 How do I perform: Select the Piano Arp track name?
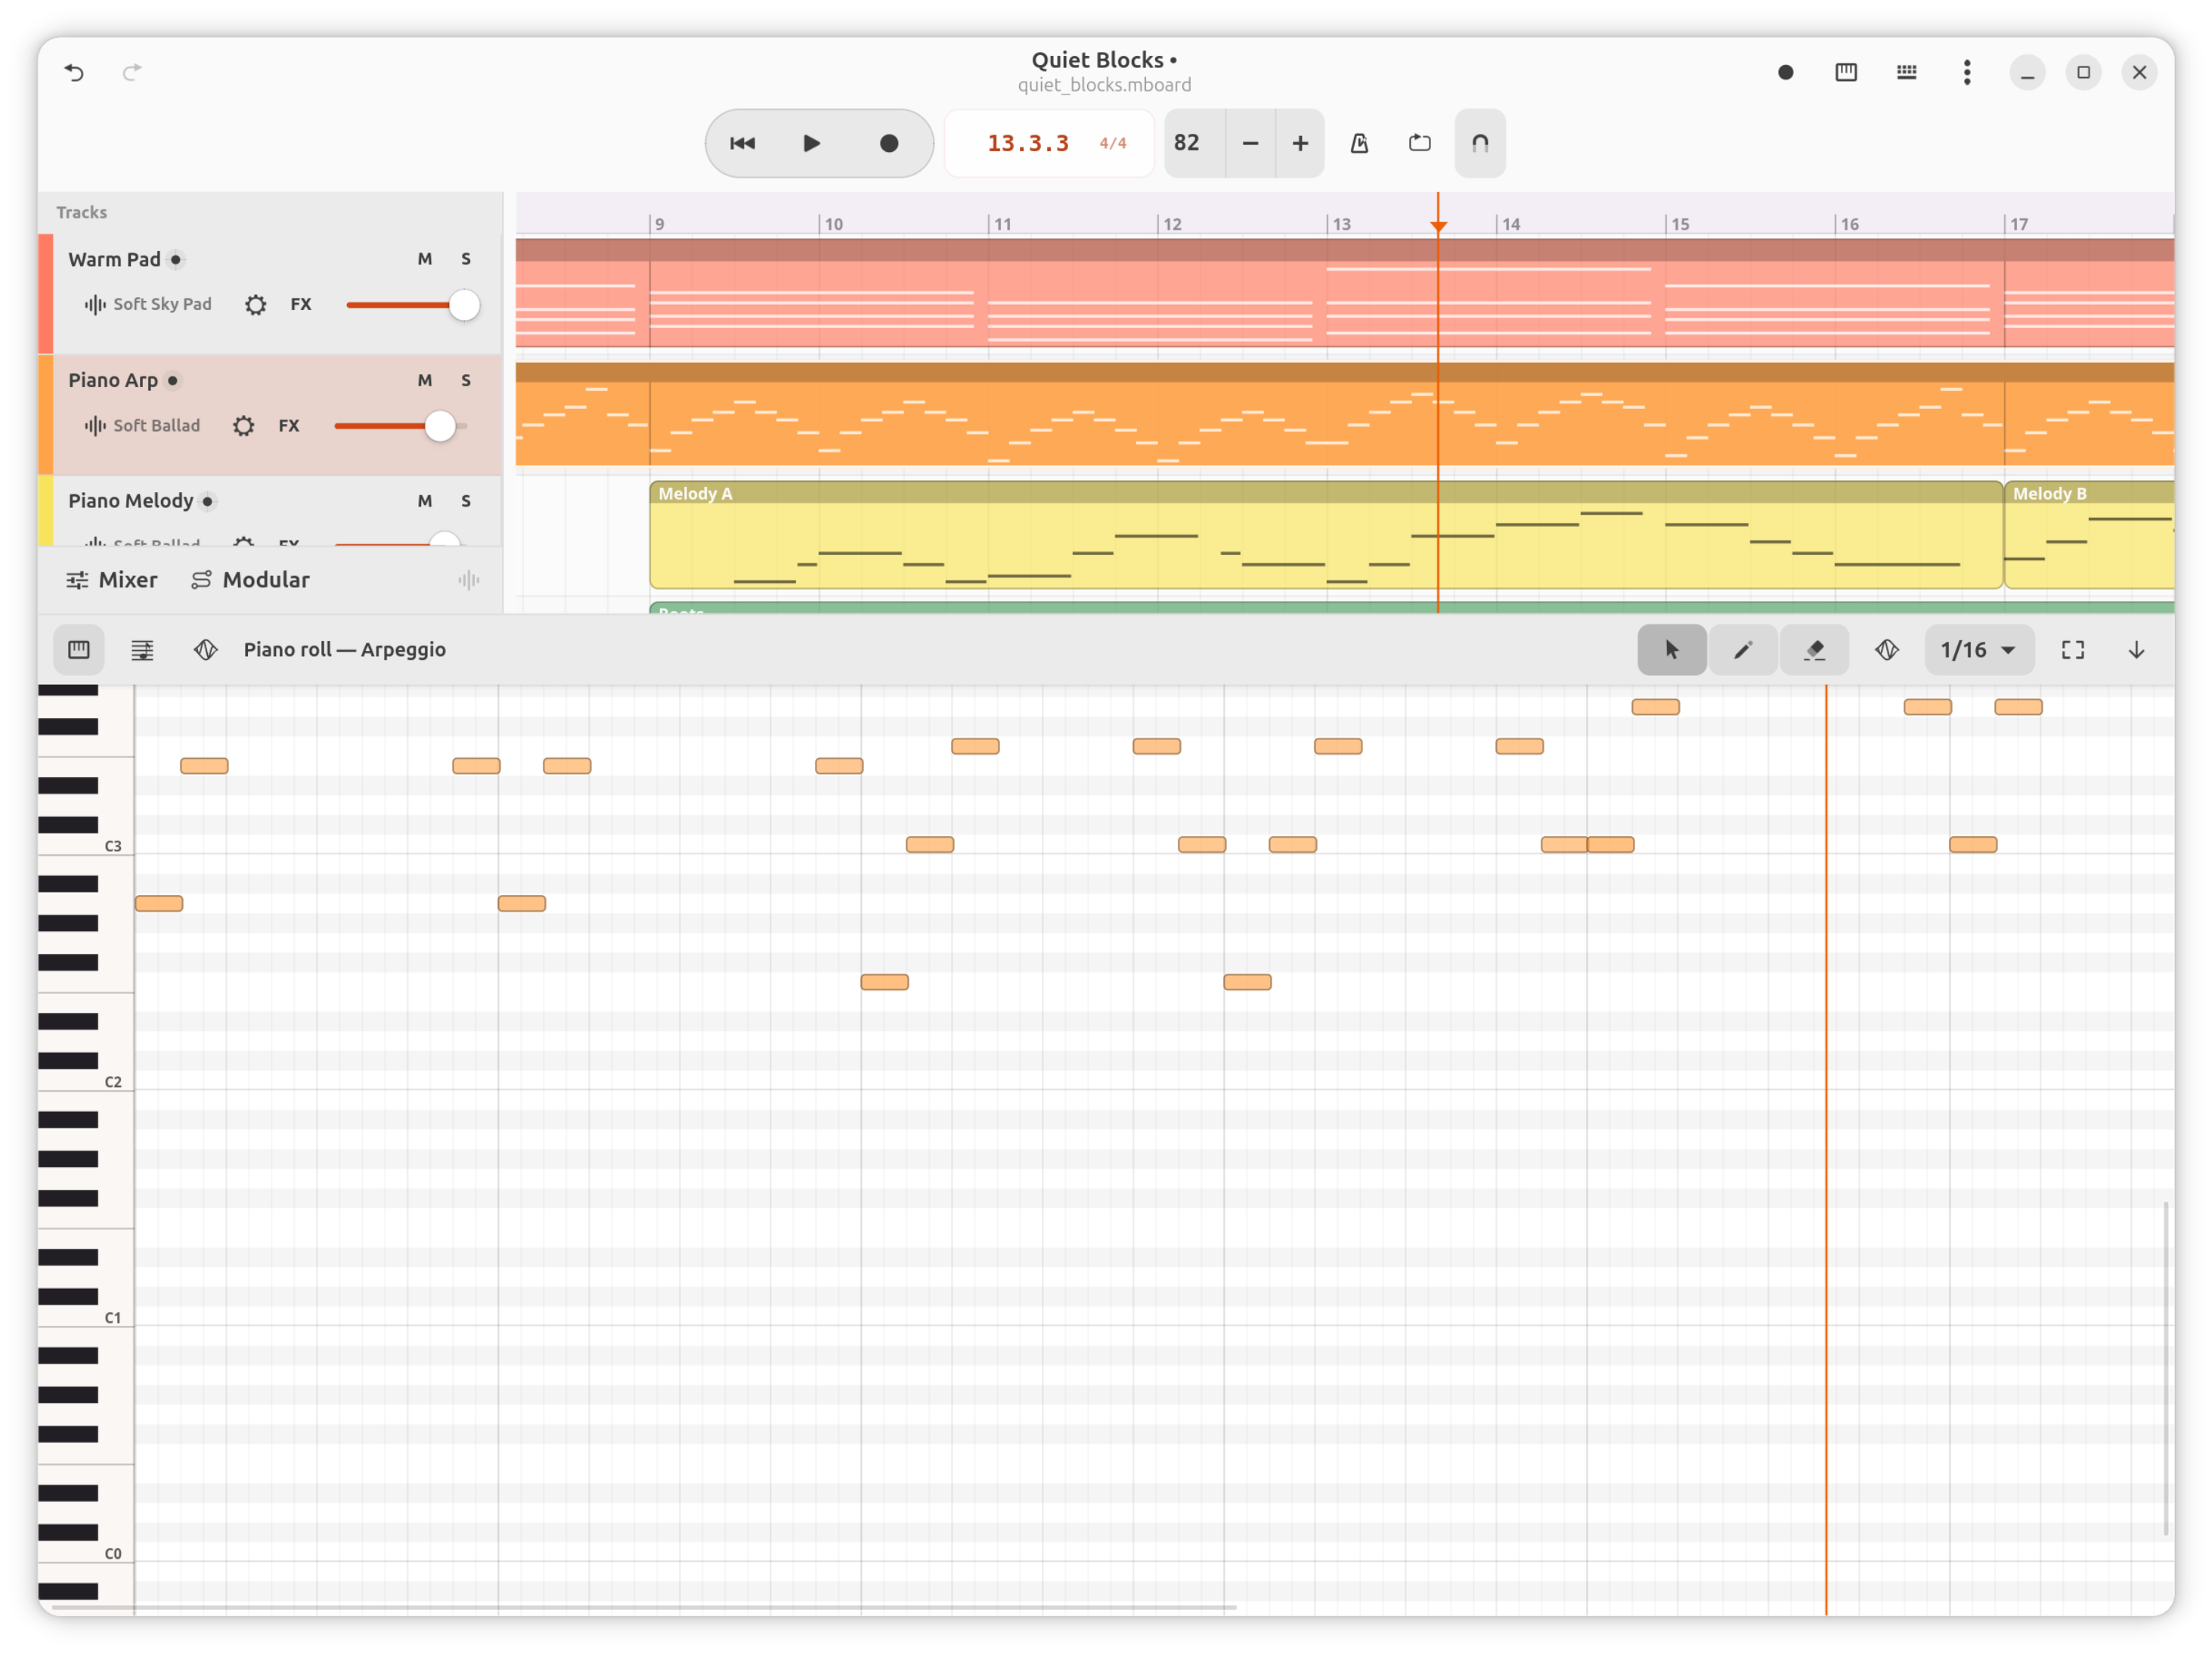coord(113,380)
